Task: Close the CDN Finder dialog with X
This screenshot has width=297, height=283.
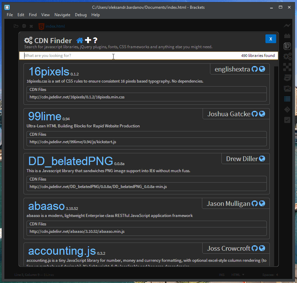Action: click(x=271, y=39)
